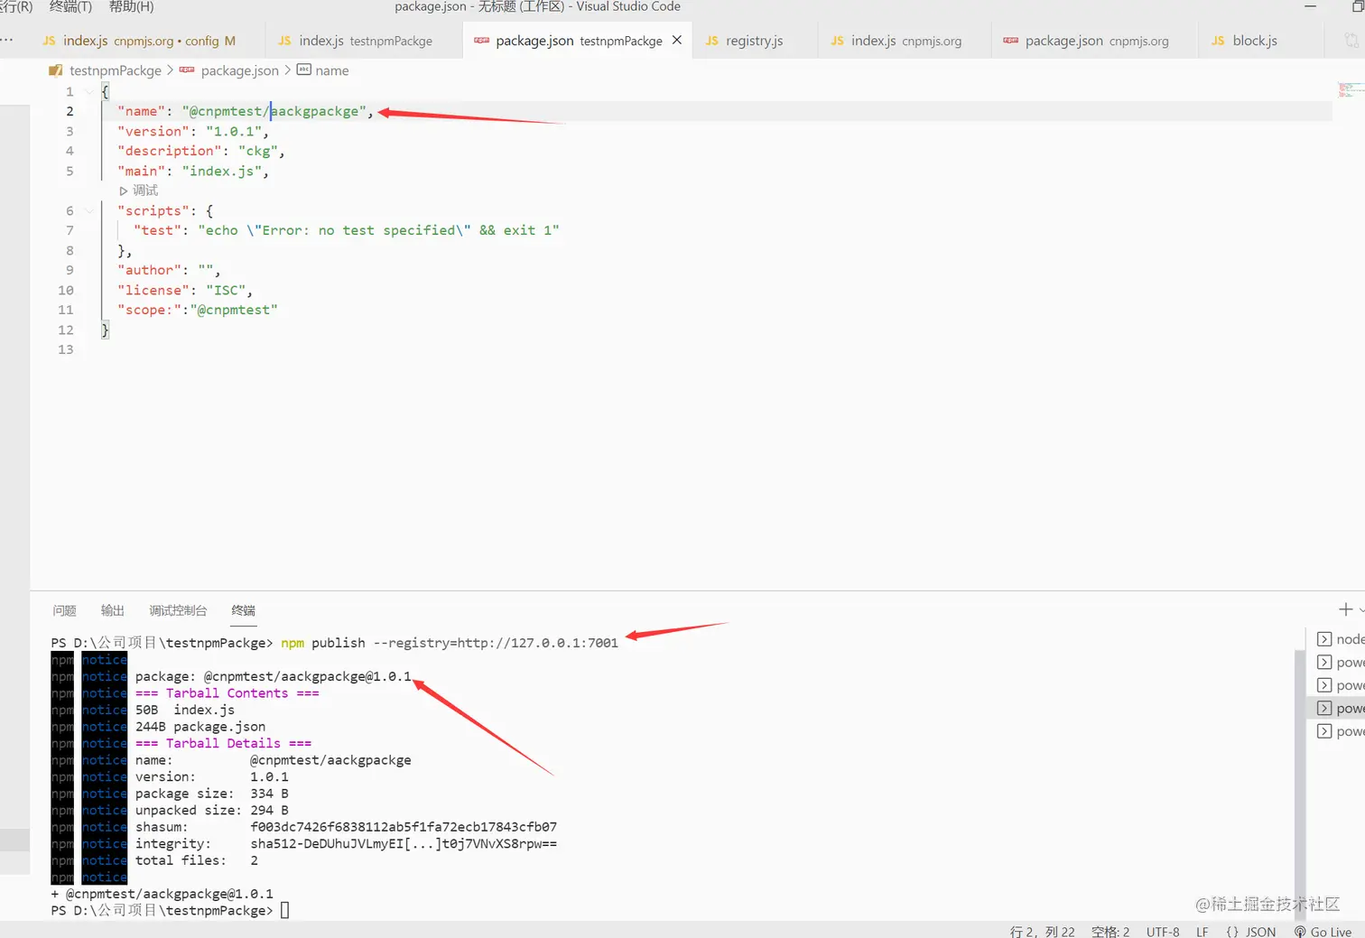Image resolution: width=1365 pixels, height=938 pixels.
Task: Change language mode via JSON status item
Action: [1251, 932]
